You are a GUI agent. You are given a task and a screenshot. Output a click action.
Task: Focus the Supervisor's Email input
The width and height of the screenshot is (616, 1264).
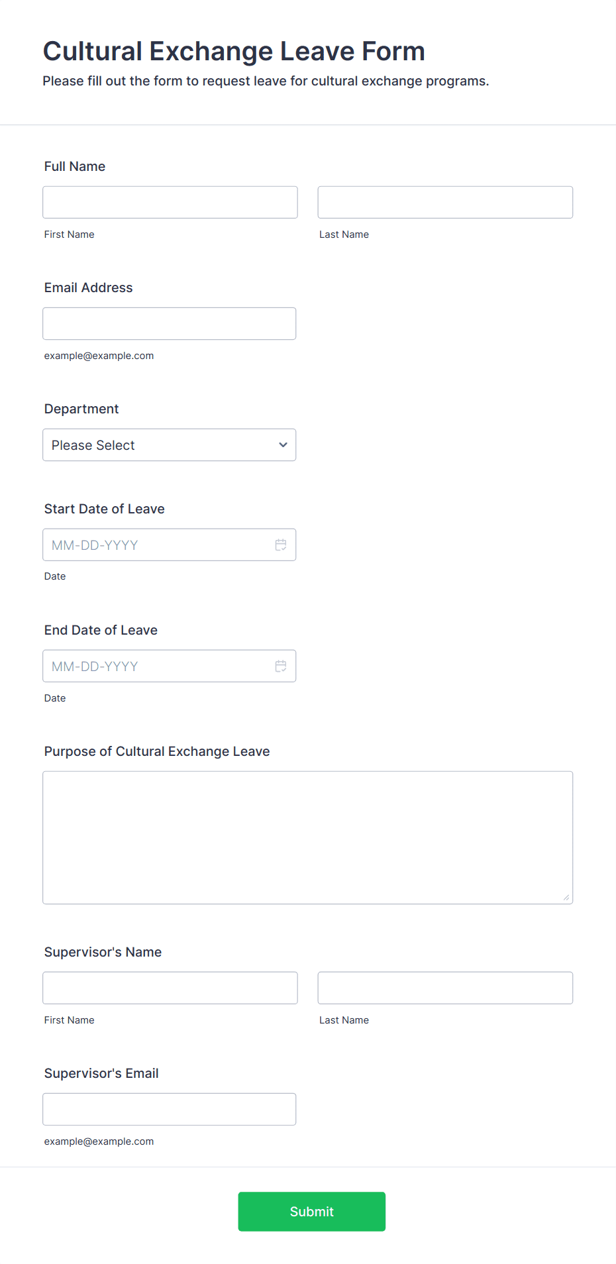point(169,1109)
